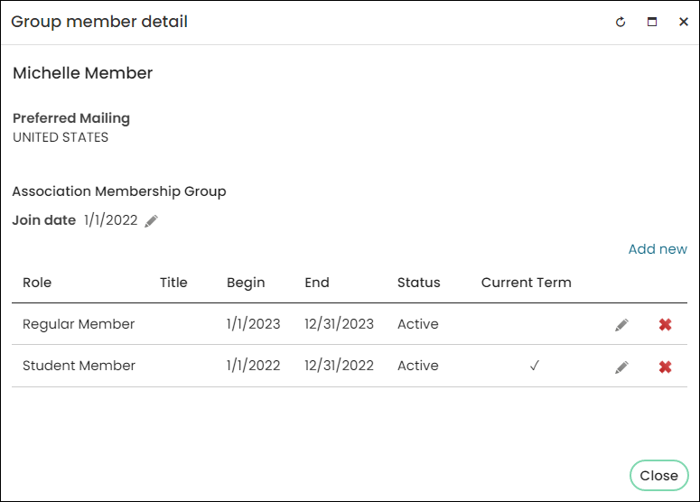Click the Title column header
Image resolution: width=700 pixels, height=502 pixels.
(x=173, y=283)
